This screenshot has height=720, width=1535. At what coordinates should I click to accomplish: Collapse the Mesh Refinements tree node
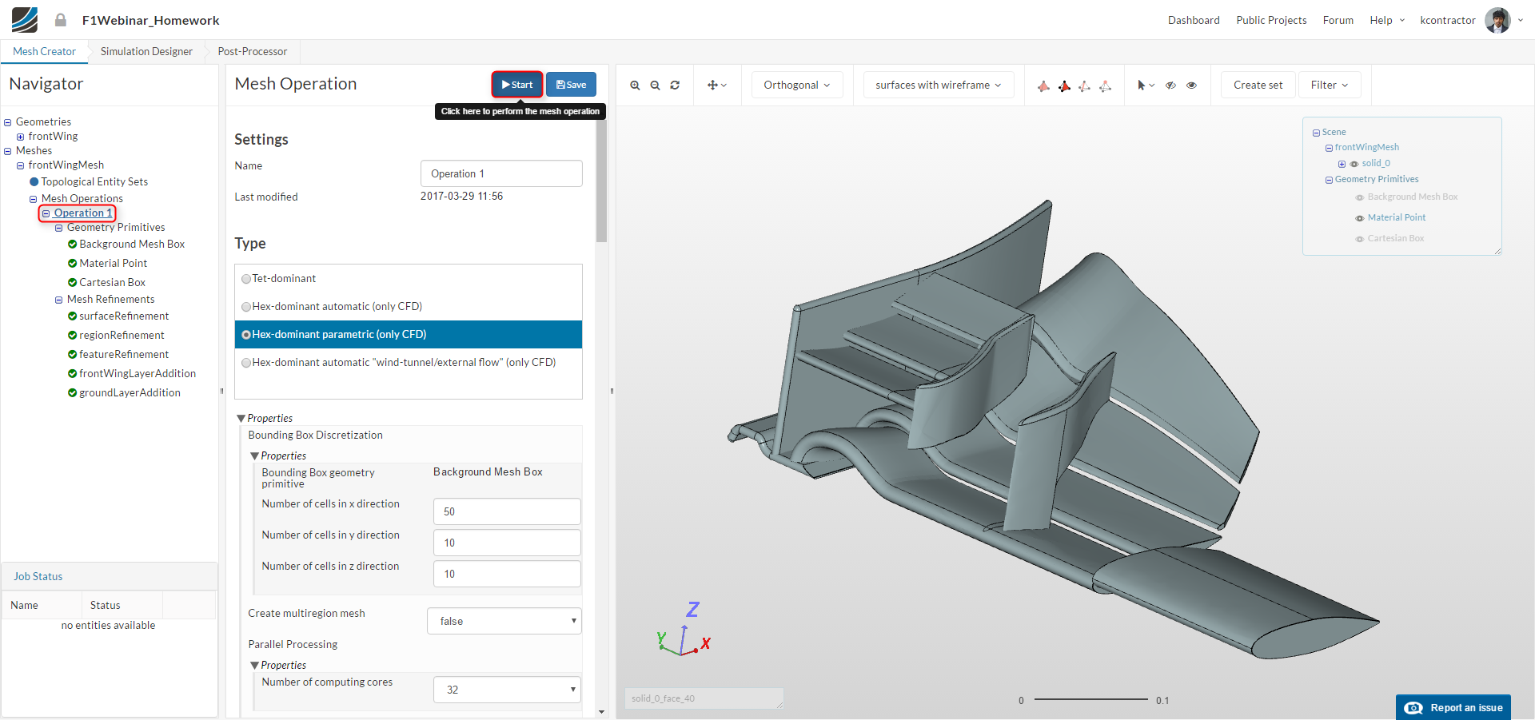pyautogui.click(x=58, y=300)
